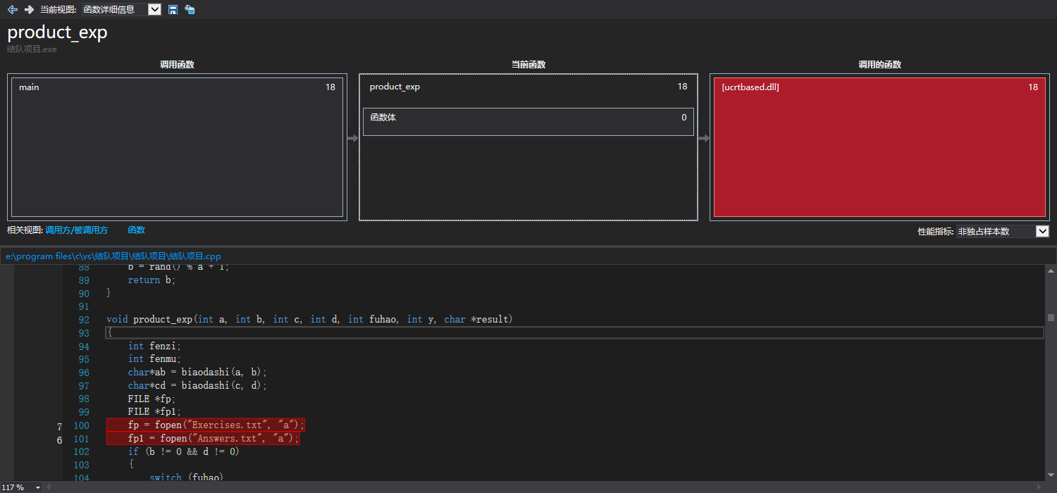Click code line char*cd = biaodashi(c, d);
This screenshot has width=1057, height=493.
click(197, 386)
